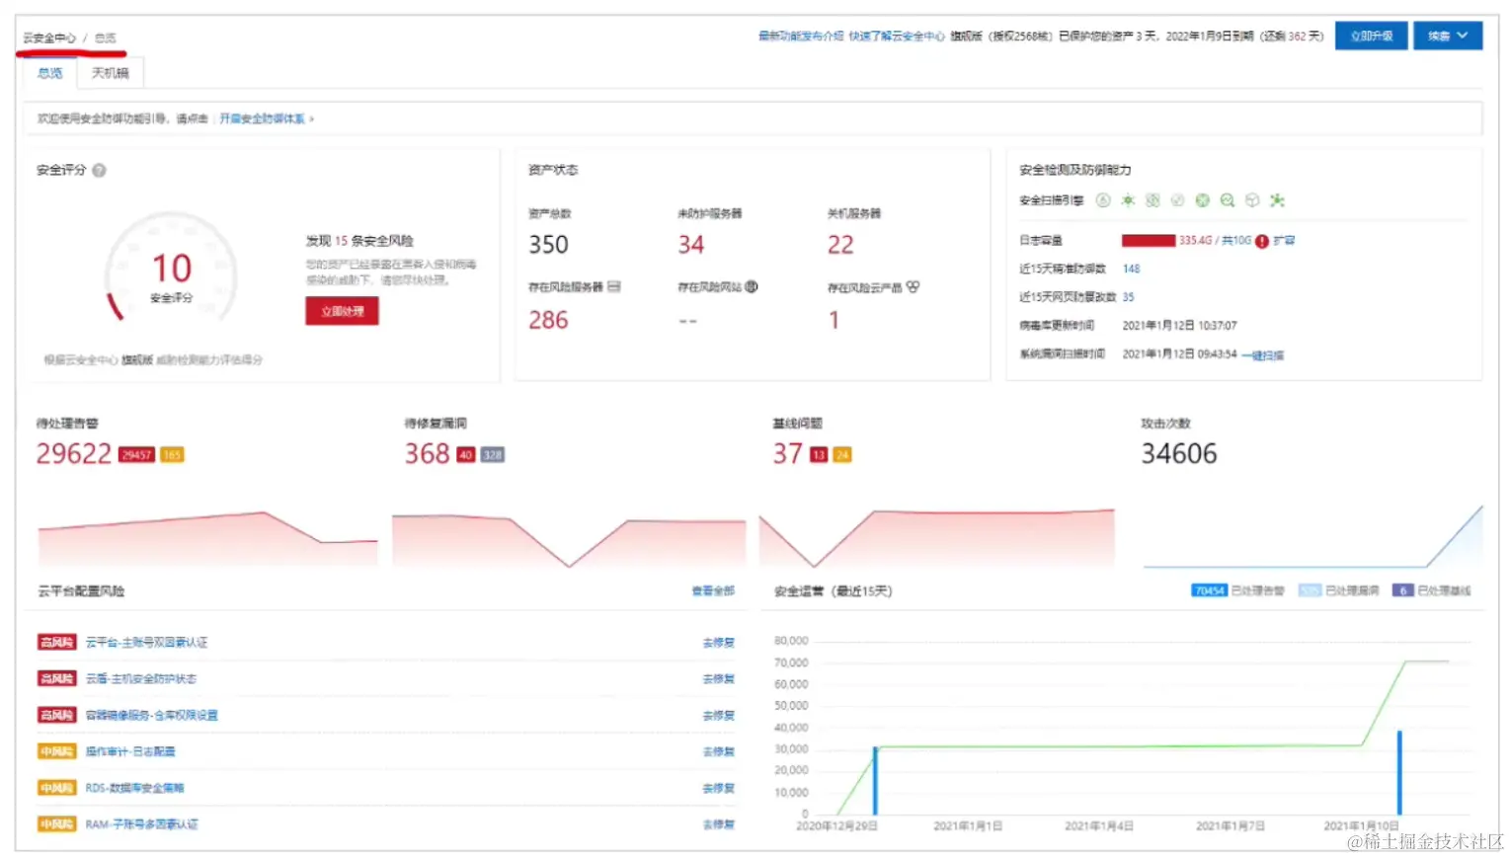1511x858 pixels.
Task: Click the blue bar at 2020年12月29日
Action: click(x=875, y=781)
